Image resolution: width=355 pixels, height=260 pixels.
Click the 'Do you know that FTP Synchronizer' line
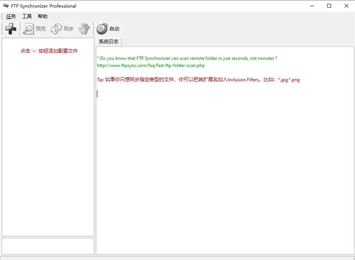coord(187,58)
